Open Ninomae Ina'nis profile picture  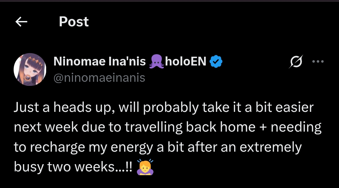[30, 70]
